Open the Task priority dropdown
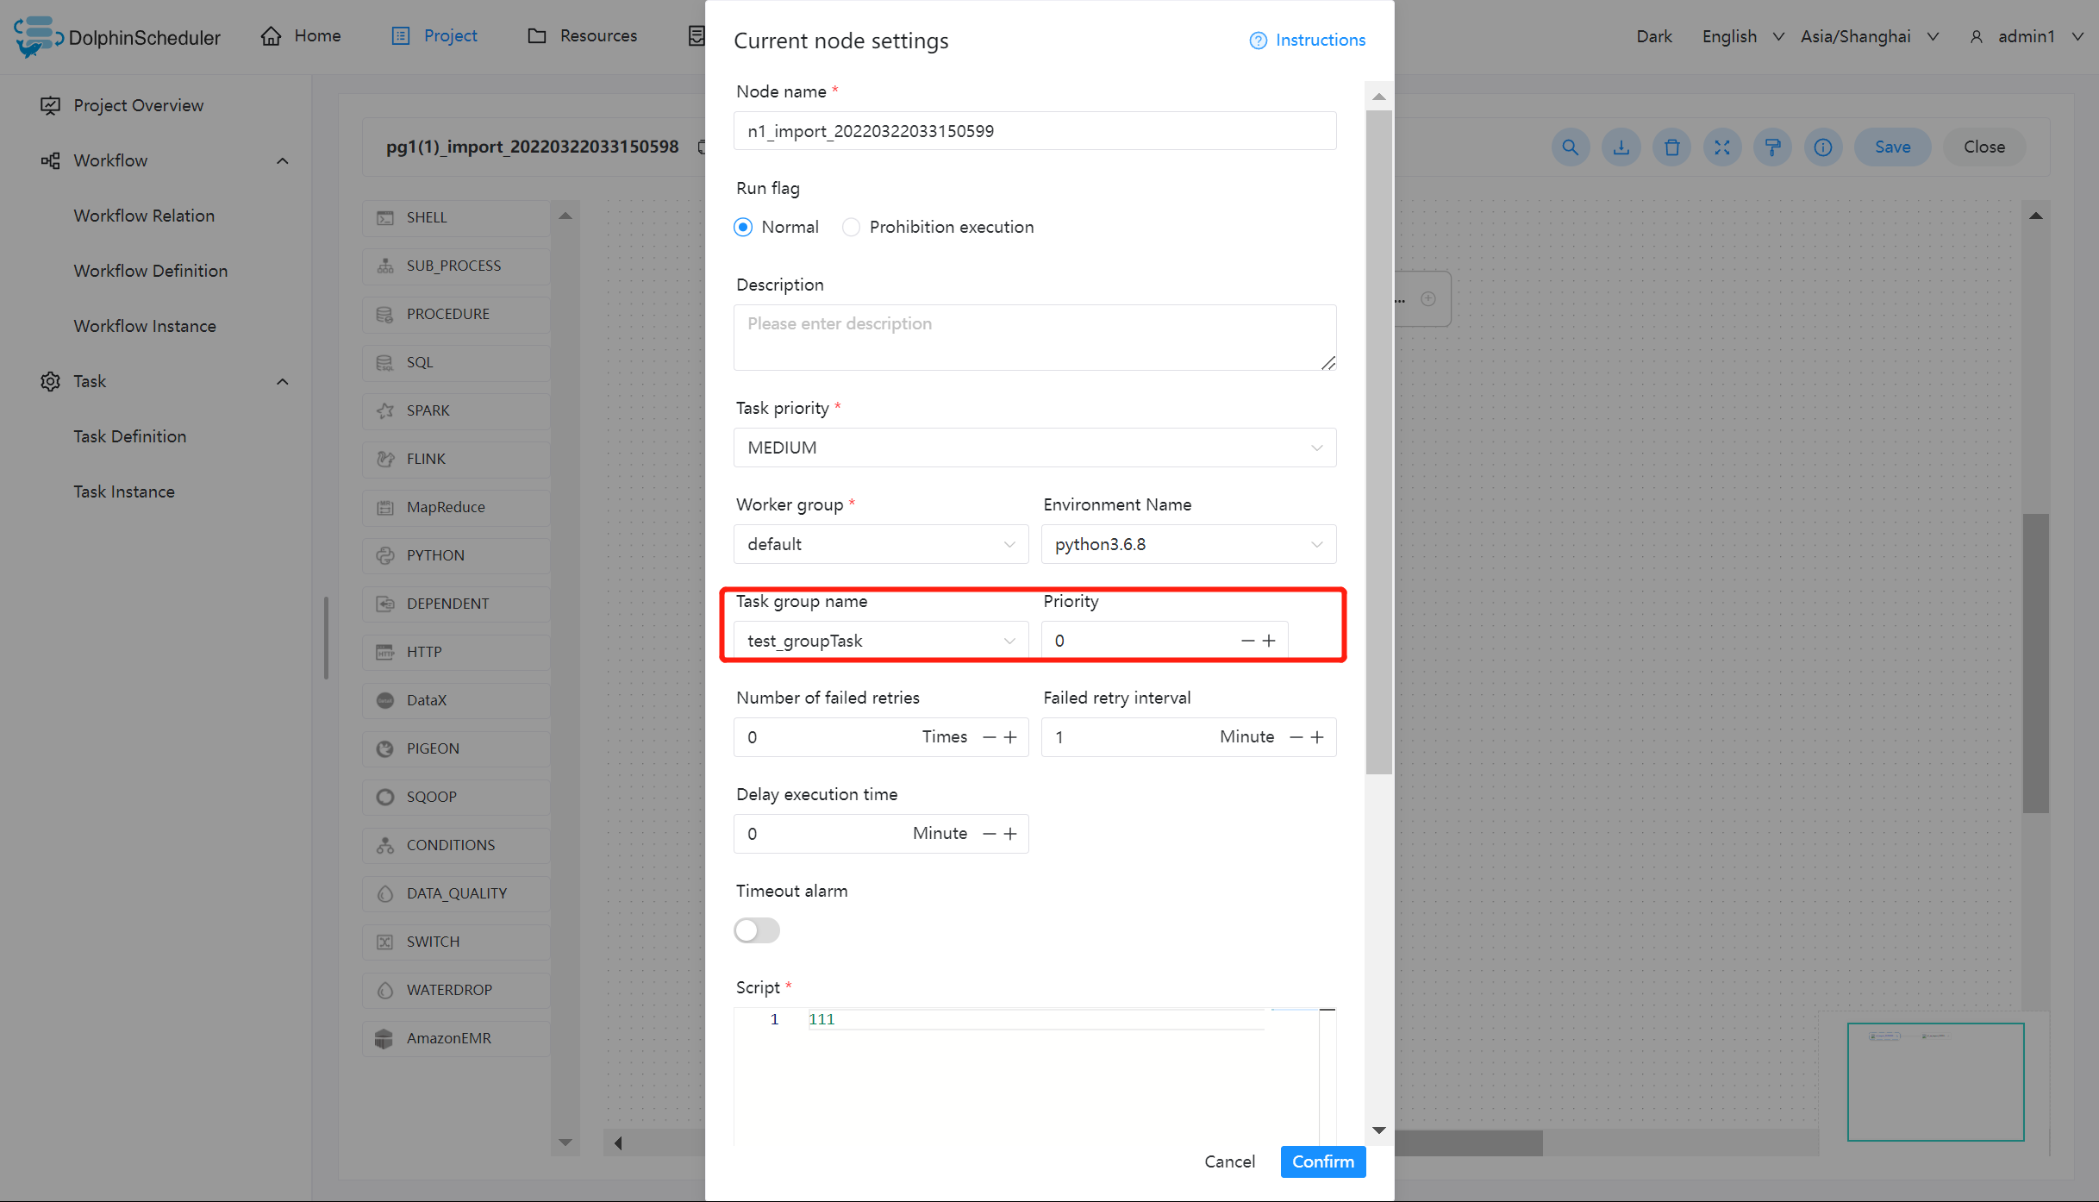The height and width of the screenshot is (1202, 2099). [x=1034, y=448]
